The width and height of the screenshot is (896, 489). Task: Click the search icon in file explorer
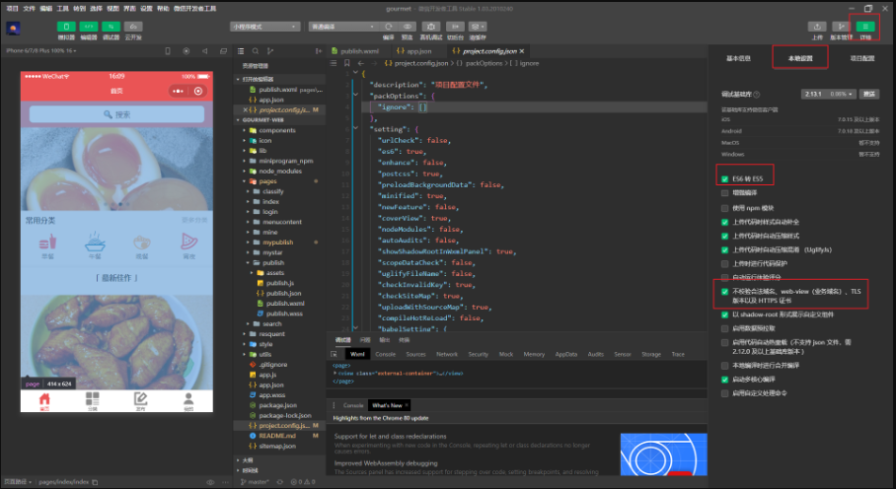(x=257, y=49)
